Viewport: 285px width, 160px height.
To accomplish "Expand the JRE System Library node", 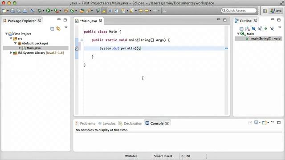I will (11, 52).
